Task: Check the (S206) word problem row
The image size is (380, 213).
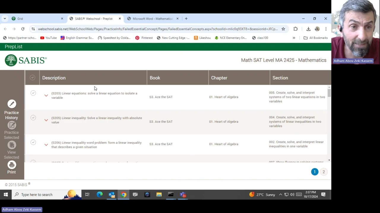Action: (x=33, y=142)
